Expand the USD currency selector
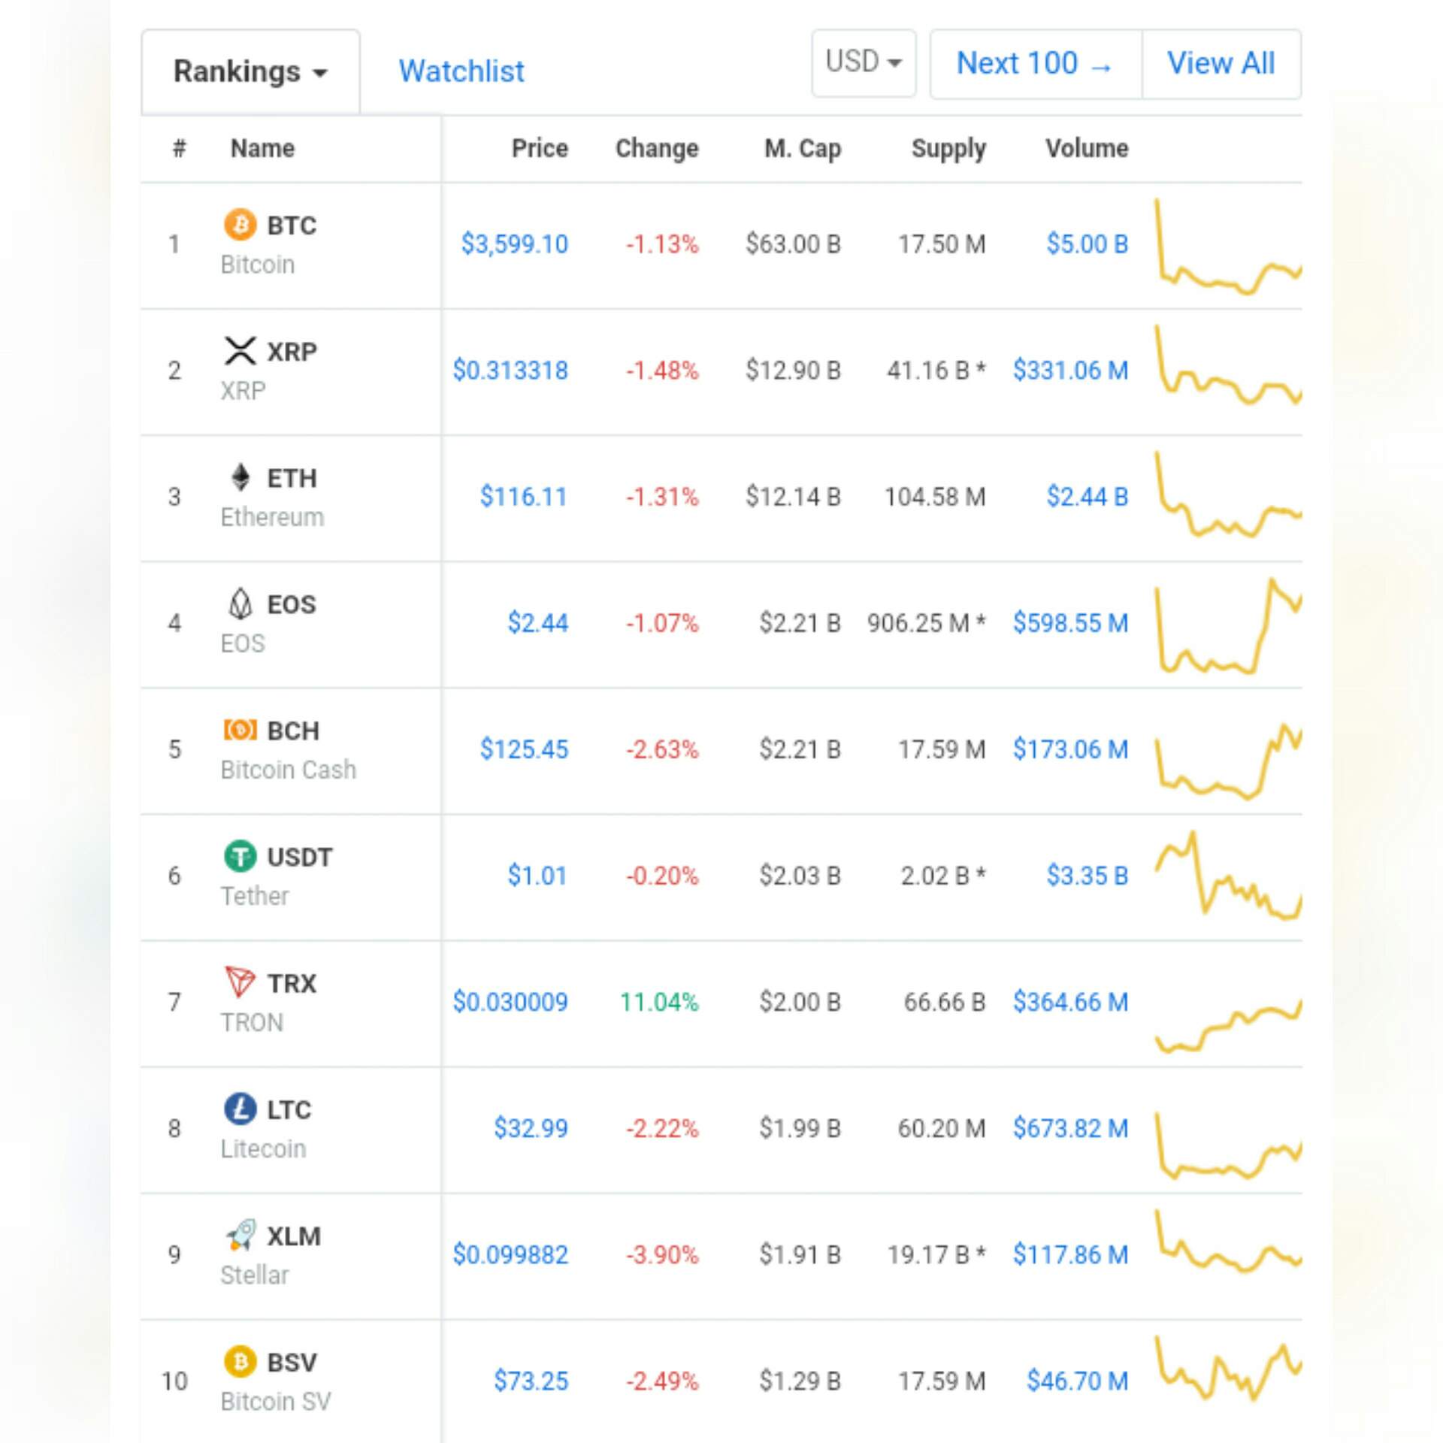Image resolution: width=1443 pixels, height=1443 pixels. [x=864, y=63]
